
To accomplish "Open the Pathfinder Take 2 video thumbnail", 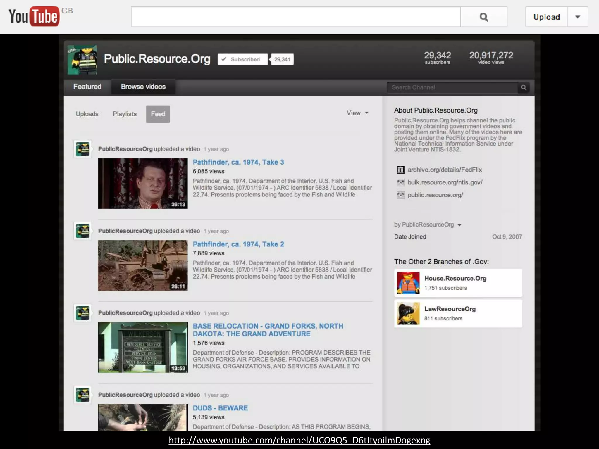I will click(x=143, y=265).
